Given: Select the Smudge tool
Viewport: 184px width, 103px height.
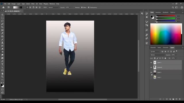Looking at the screenshot, I should click(2, 55).
